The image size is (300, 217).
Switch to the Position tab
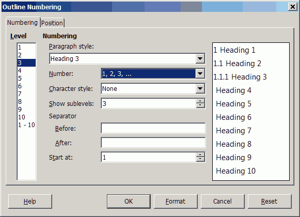(52, 23)
